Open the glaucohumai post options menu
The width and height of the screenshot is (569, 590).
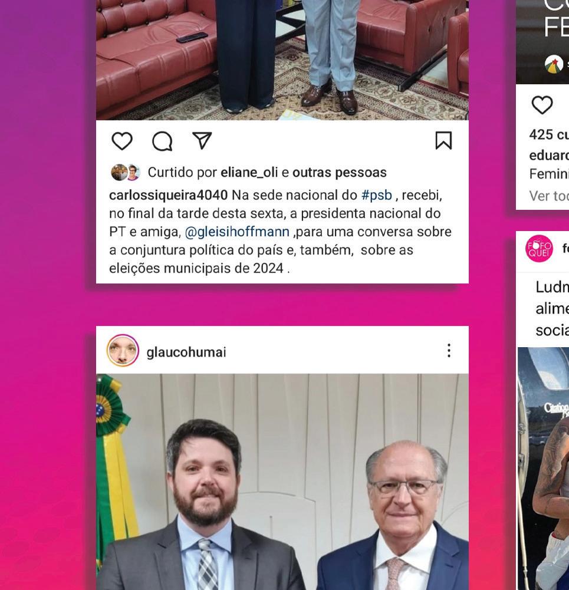click(449, 350)
